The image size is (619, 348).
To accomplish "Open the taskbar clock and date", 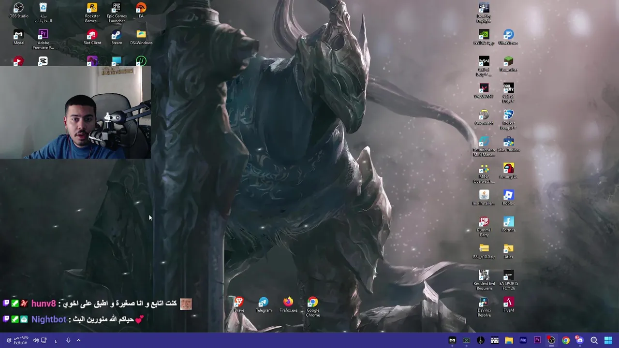I will coord(20,340).
